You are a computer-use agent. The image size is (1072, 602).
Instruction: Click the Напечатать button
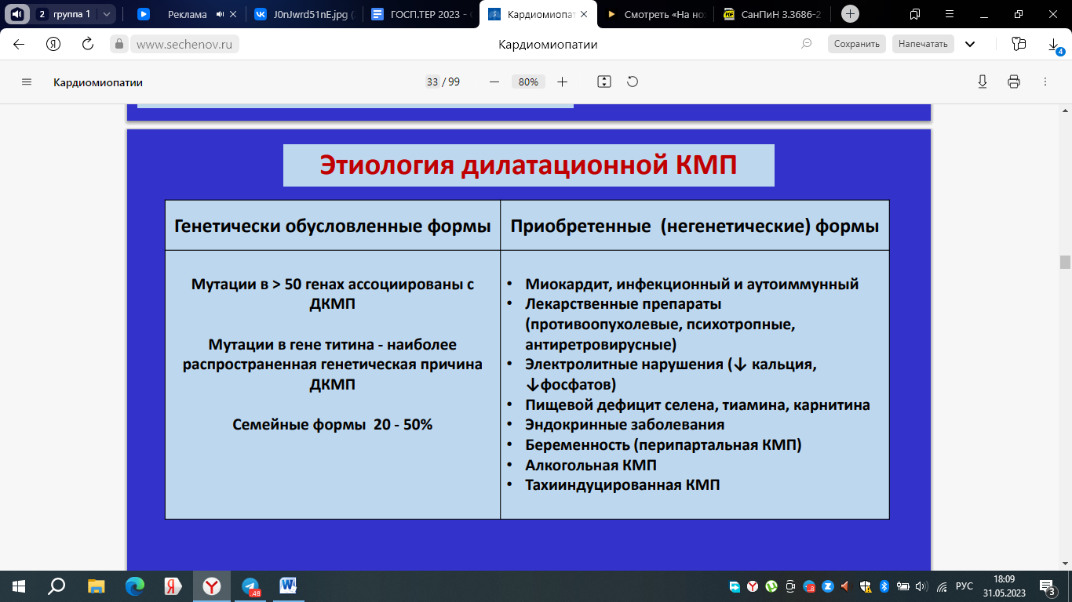tap(923, 44)
